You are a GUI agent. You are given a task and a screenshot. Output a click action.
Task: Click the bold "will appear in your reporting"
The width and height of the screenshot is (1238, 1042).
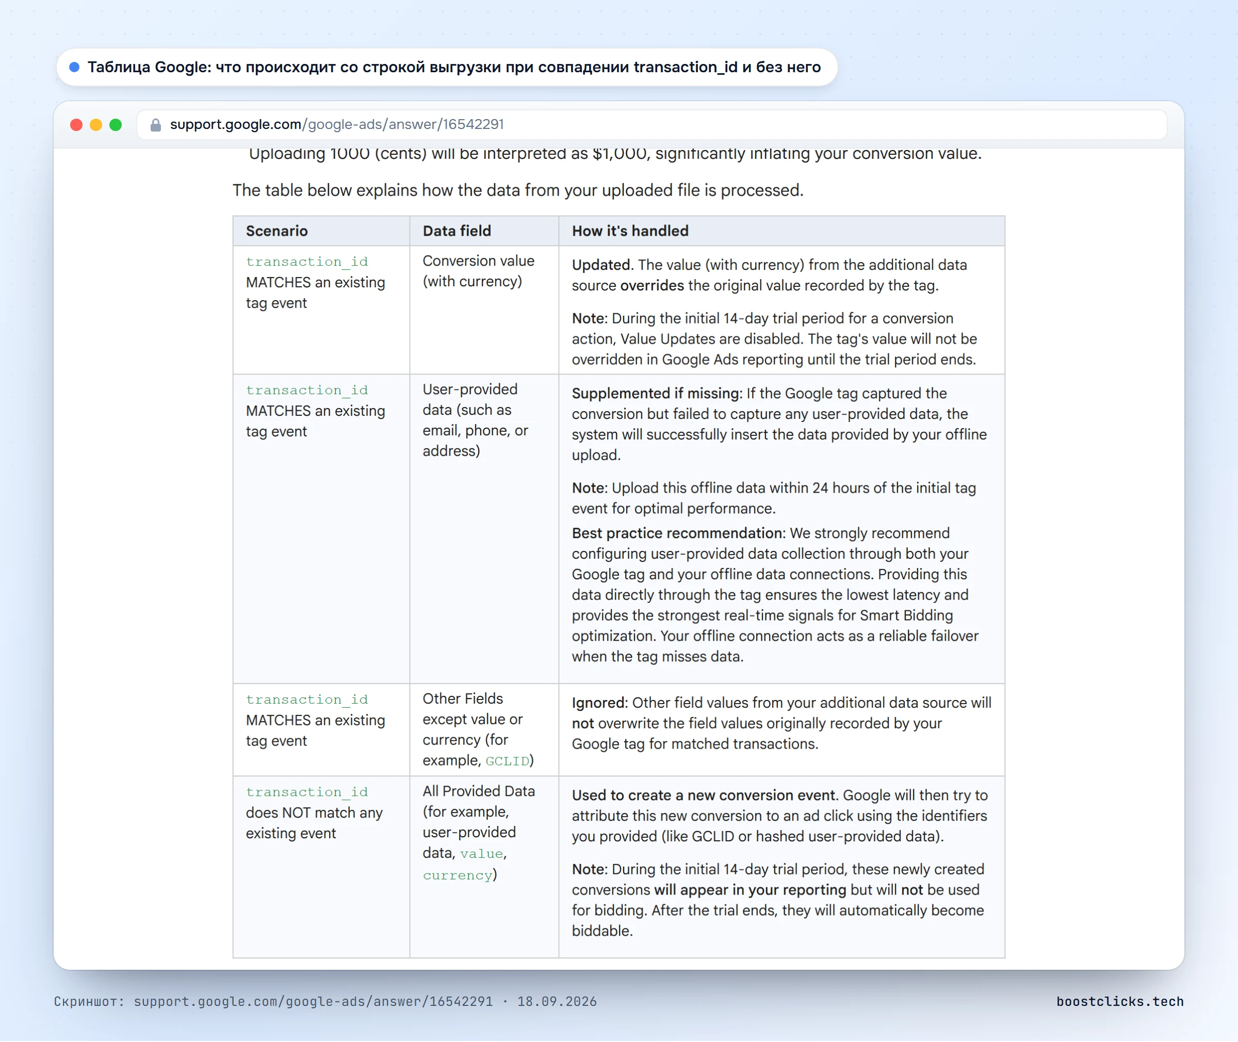[750, 890]
